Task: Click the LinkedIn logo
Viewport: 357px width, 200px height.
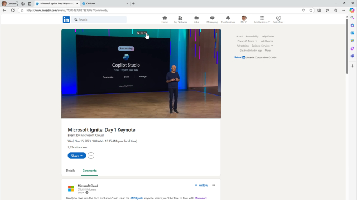Action: point(66,19)
